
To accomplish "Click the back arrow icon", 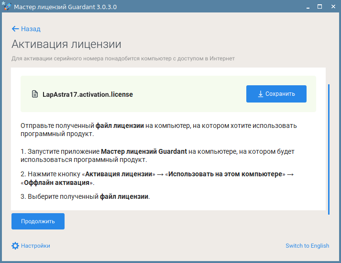I will 15,29.
